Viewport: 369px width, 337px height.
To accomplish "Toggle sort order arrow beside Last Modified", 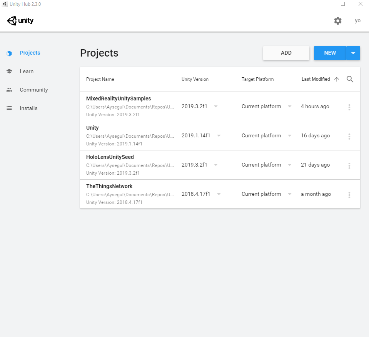I will click(x=337, y=79).
